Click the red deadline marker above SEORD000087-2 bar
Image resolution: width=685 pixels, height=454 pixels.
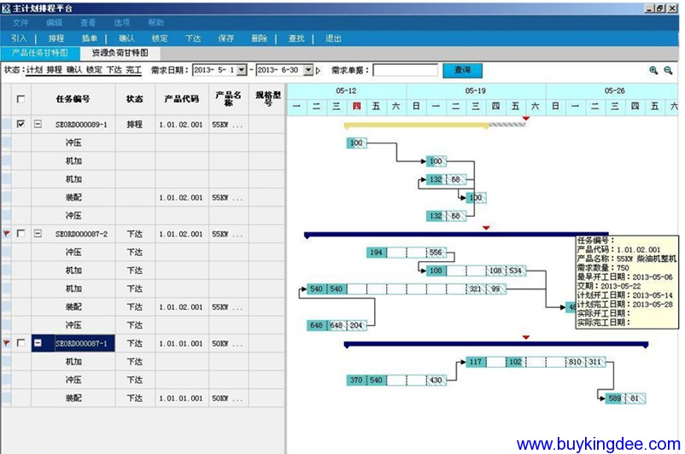(486, 228)
